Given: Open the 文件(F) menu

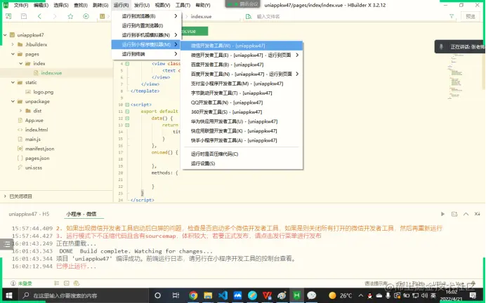Looking at the screenshot, I should 21,6.
